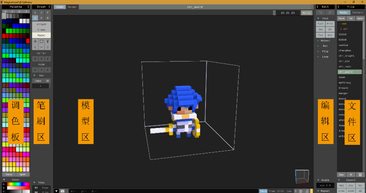Redo edit with forward curved-arrow icon
Screen dimensions: 366x193
330,13
